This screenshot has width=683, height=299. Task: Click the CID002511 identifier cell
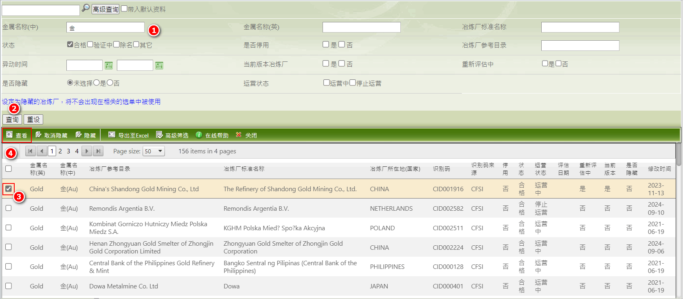448,228
